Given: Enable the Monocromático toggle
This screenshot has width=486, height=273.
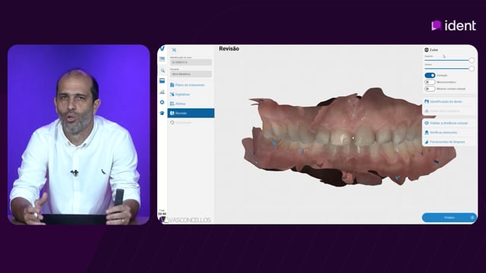Looking at the screenshot, I should [430, 82].
